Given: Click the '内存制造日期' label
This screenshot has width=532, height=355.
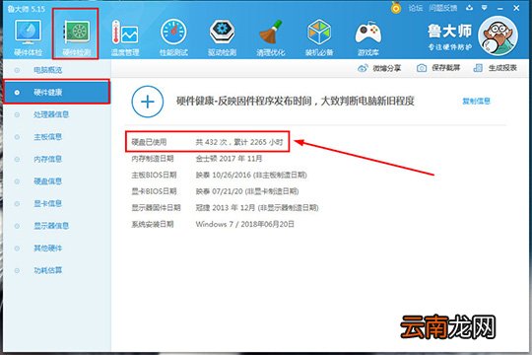Looking at the screenshot, I should (153, 159).
